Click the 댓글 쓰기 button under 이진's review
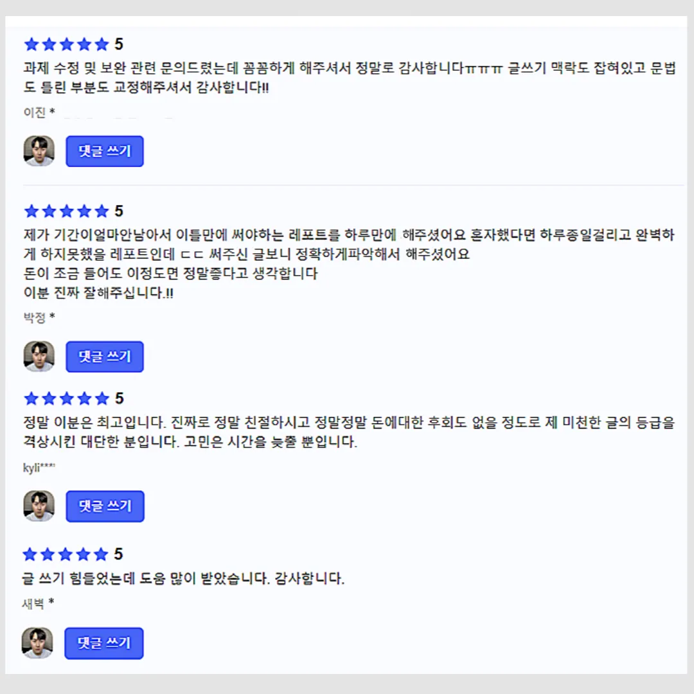This screenshot has width=694, height=694. pos(104,151)
